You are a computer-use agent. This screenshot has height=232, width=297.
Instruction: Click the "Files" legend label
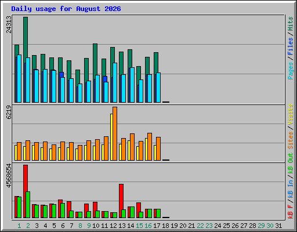pyautogui.click(x=291, y=46)
